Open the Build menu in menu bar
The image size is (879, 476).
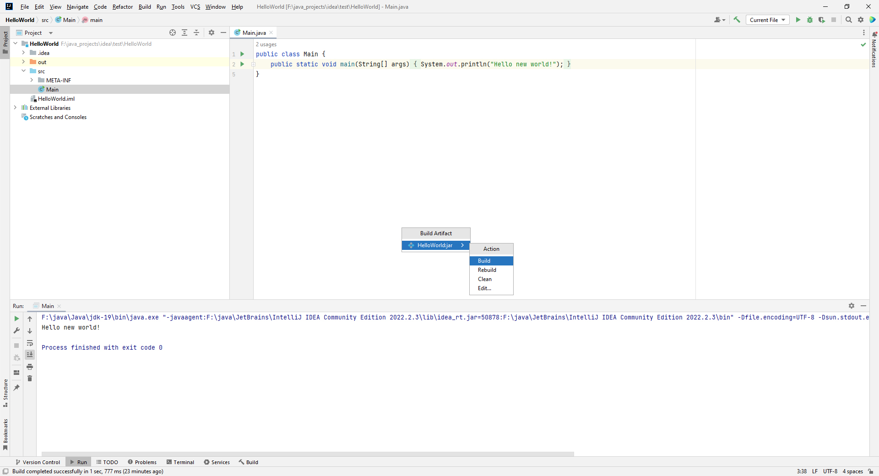click(x=145, y=7)
